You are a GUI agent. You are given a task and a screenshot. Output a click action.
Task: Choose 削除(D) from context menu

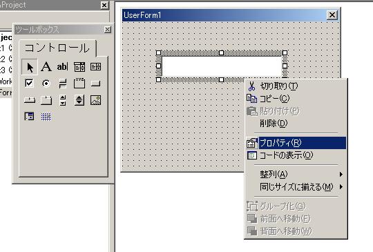point(296,123)
